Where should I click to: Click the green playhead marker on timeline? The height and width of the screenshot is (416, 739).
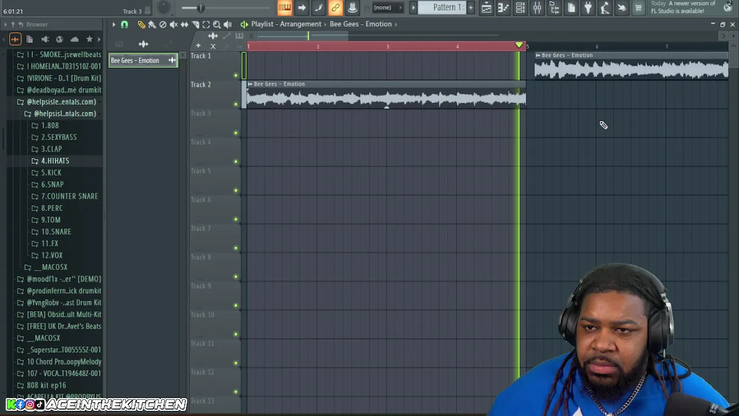519,45
